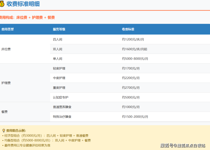Select the 费用类型 column header
This screenshot has width=210, height=150.
(x=8, y=29)
